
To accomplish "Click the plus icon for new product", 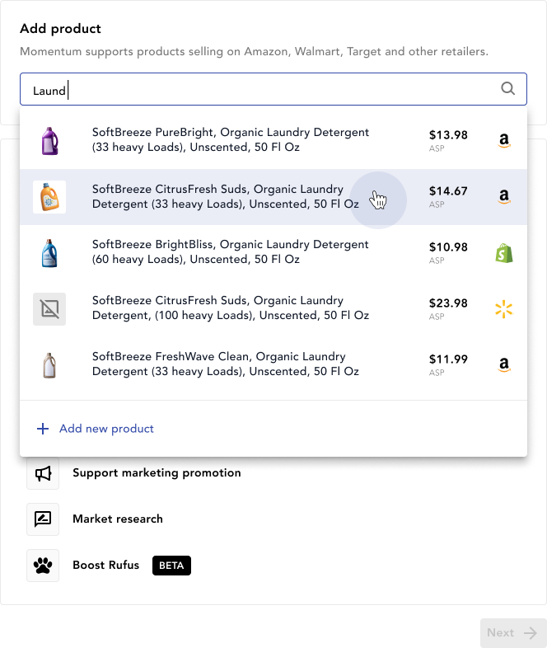I will (43, 429).
